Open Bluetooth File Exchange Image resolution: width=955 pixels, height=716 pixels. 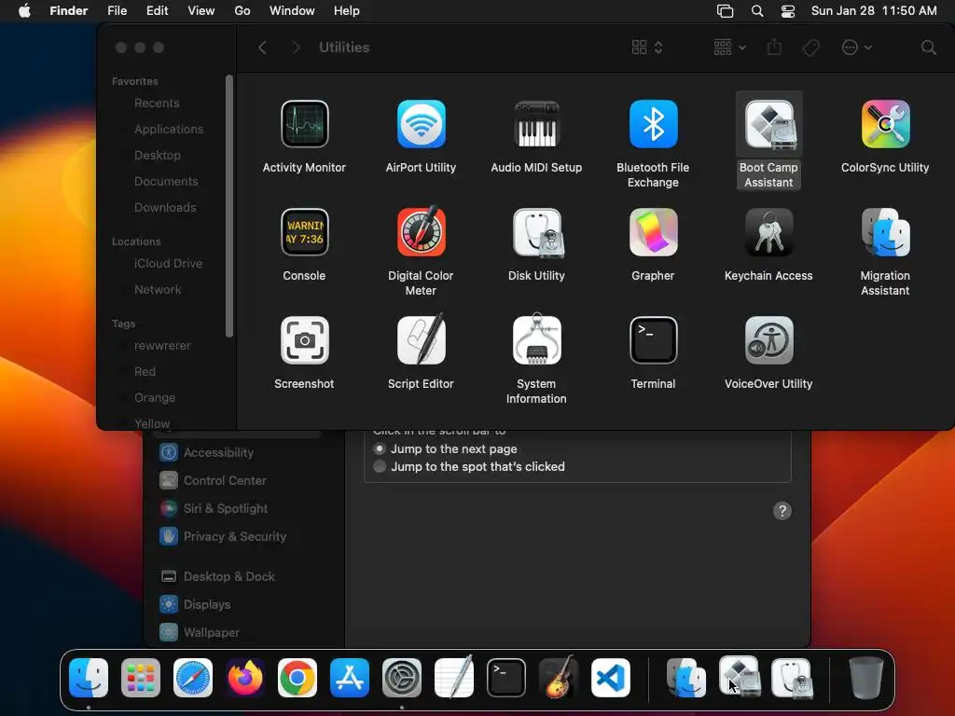[653, 124]
